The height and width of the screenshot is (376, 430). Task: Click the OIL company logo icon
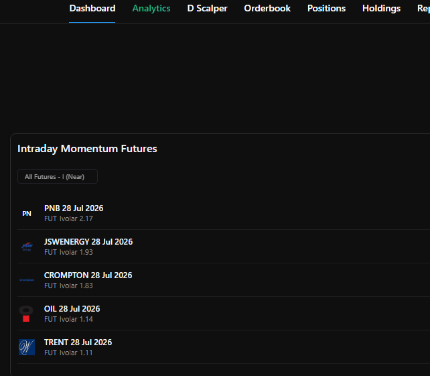click(26, 314)
